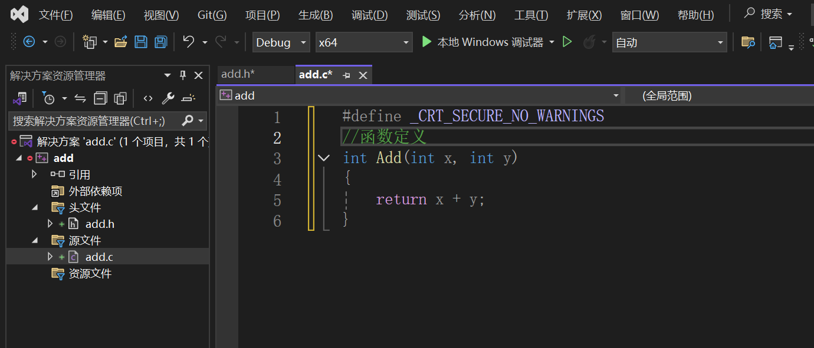
Task: Click the view code angle-brackets icon
Action: pos(148,98)
